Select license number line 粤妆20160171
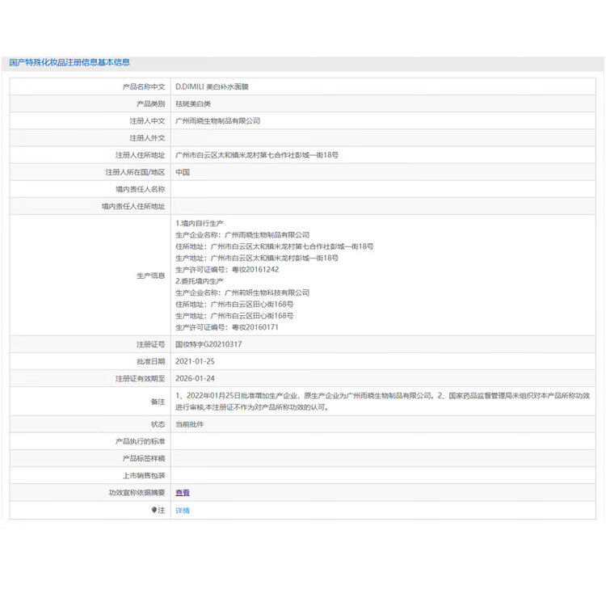Viewport: 606px width, 606px height. pyautogui.click(x=227, y=327)
